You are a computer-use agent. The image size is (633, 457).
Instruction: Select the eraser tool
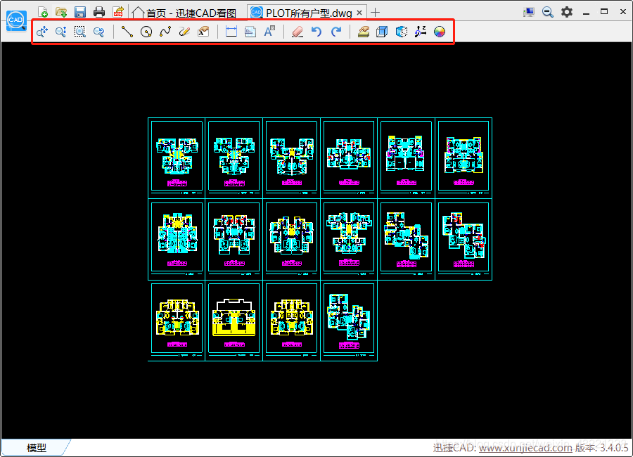click(298, 32)
